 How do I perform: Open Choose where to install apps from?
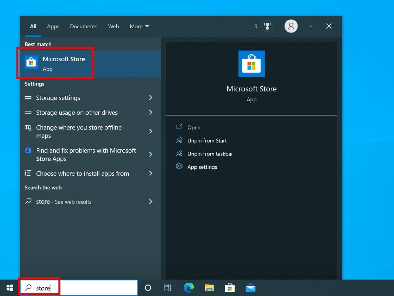point(90,173)
